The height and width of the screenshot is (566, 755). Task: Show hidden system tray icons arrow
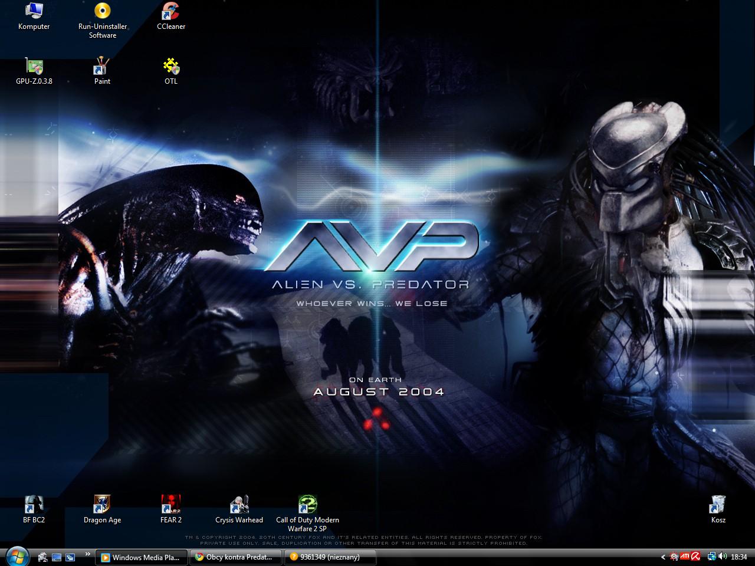click(663, 557)
